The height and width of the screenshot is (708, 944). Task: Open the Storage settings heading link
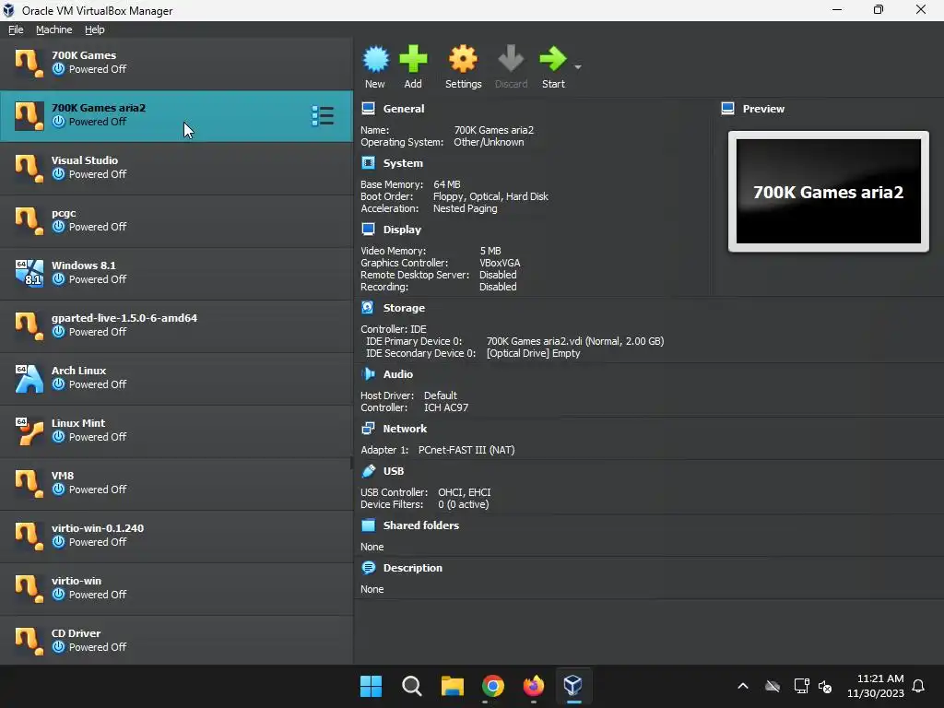[404, 308]
